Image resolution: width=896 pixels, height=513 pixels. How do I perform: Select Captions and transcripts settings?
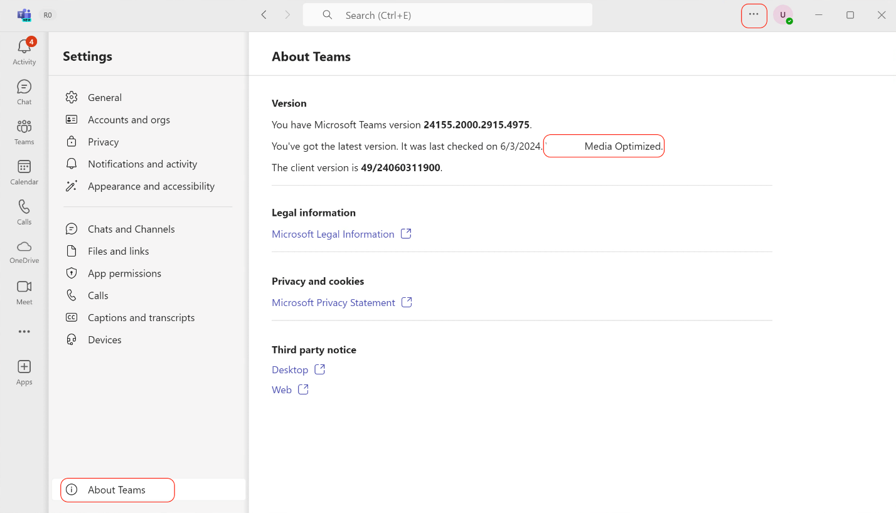(x=141, y=318)
